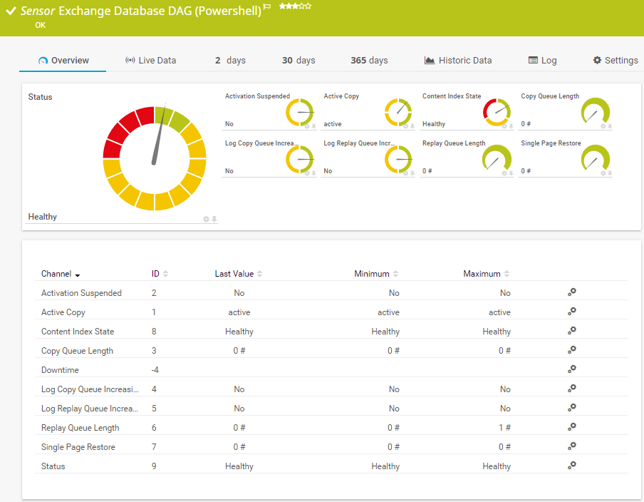Open channel settings for Active Copy row
The width and height of the screenshot is (644, 502).
(571, 312)
